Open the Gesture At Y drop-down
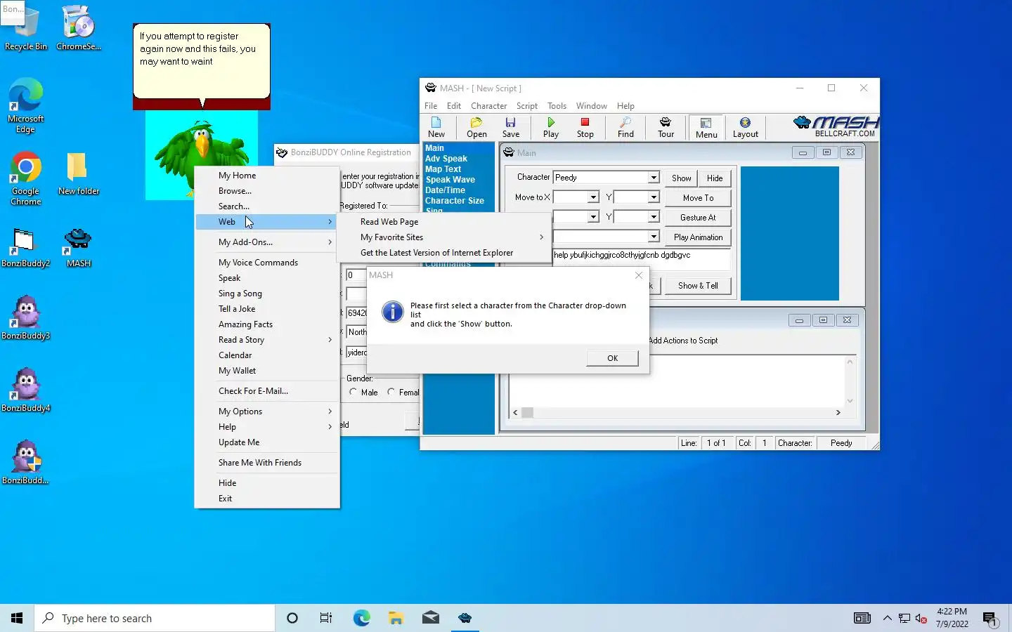The width and height of the screenshot is (1012, 632). point(654,217)
